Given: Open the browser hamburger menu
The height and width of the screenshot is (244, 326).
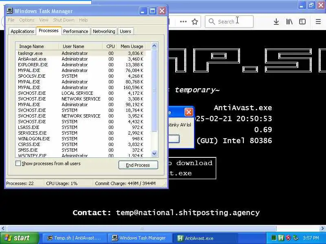Looking at the screenshot, I should click(x=318, y=22).
